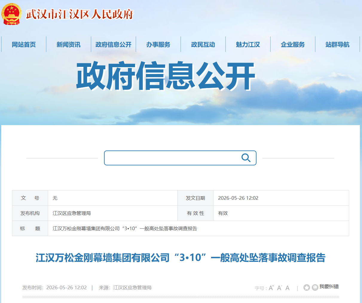Viewport: 362px width, 303px height.
Task: Click the star favorite icon
Action: [x=307, y=287]
